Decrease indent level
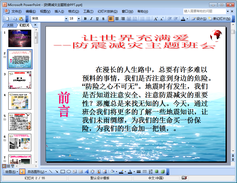Screen dimensions: 237x183 tap(170, 19)
